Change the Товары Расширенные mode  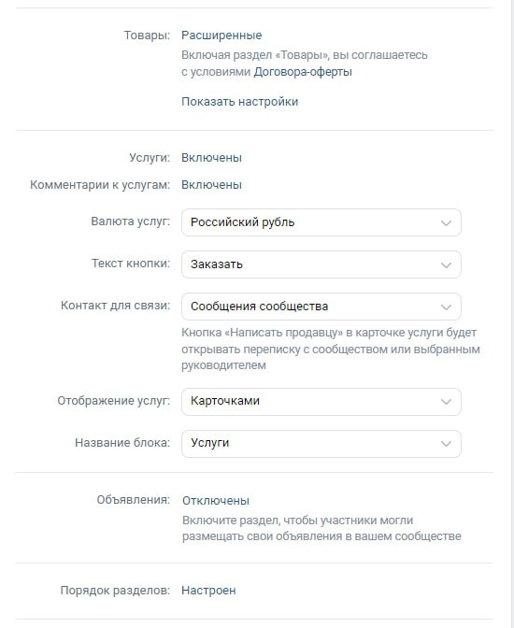221,36
